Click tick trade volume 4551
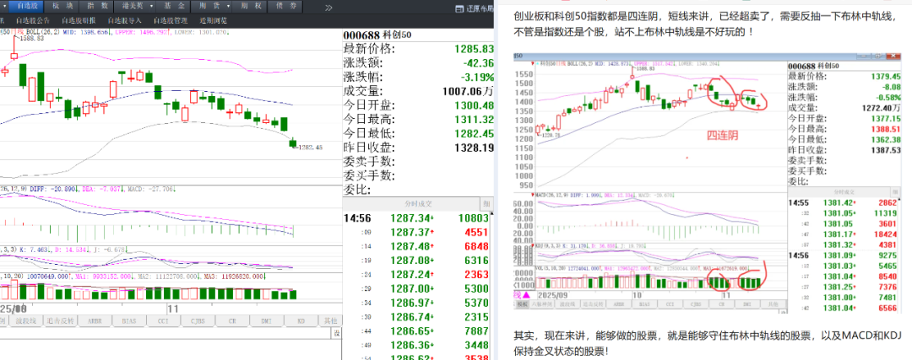The height and width of the screenshot is (360, 912). coord(476,233)
